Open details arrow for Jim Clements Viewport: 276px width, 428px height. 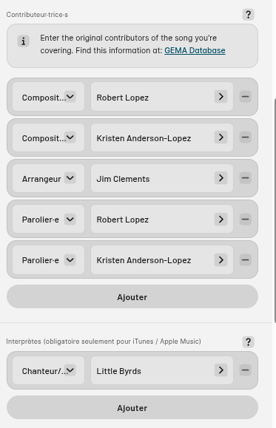click(x=221, y=178)
